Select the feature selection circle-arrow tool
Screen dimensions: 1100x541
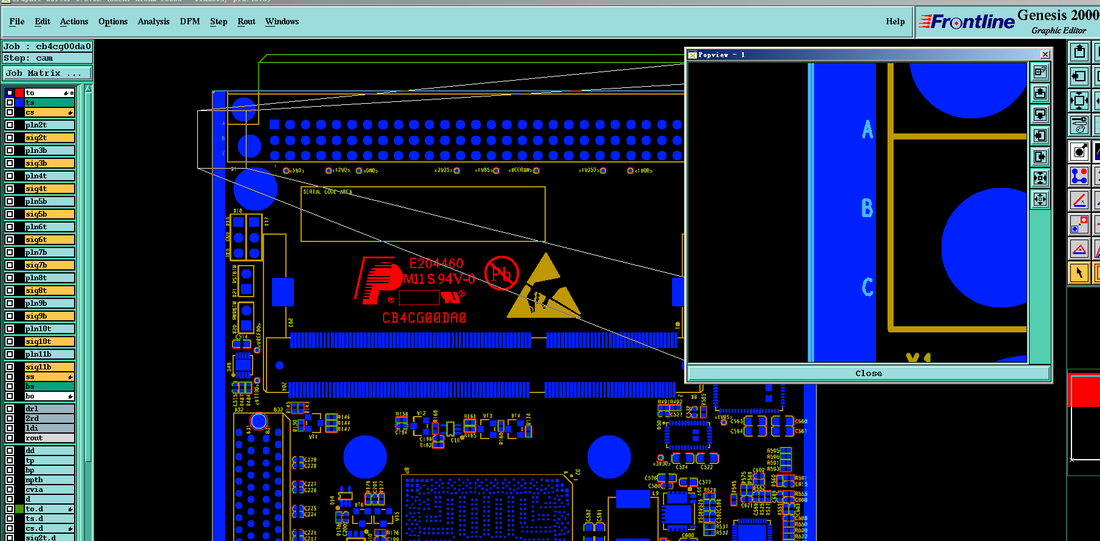pyautogui.click(x=1079, y=152)
